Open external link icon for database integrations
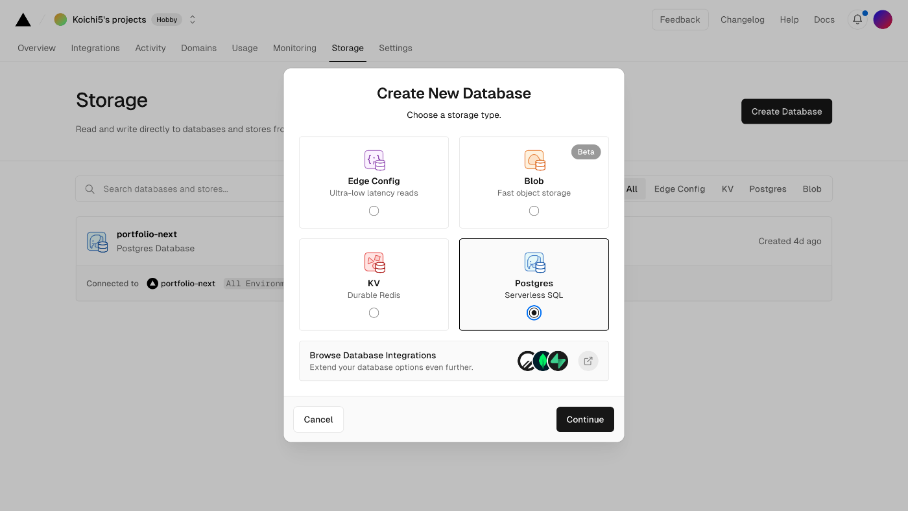Screen dimensions: 908x511 [x=588, y=361]
